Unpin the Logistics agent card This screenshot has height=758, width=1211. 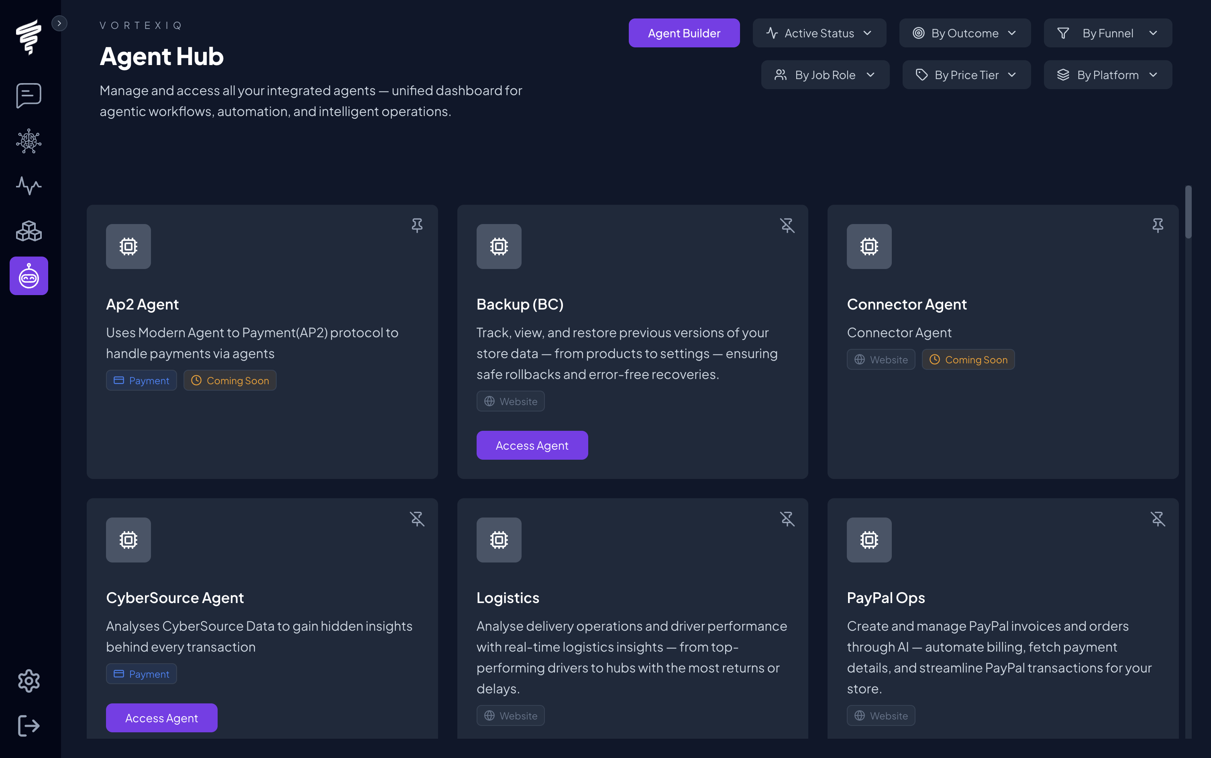tap(787, 519)
